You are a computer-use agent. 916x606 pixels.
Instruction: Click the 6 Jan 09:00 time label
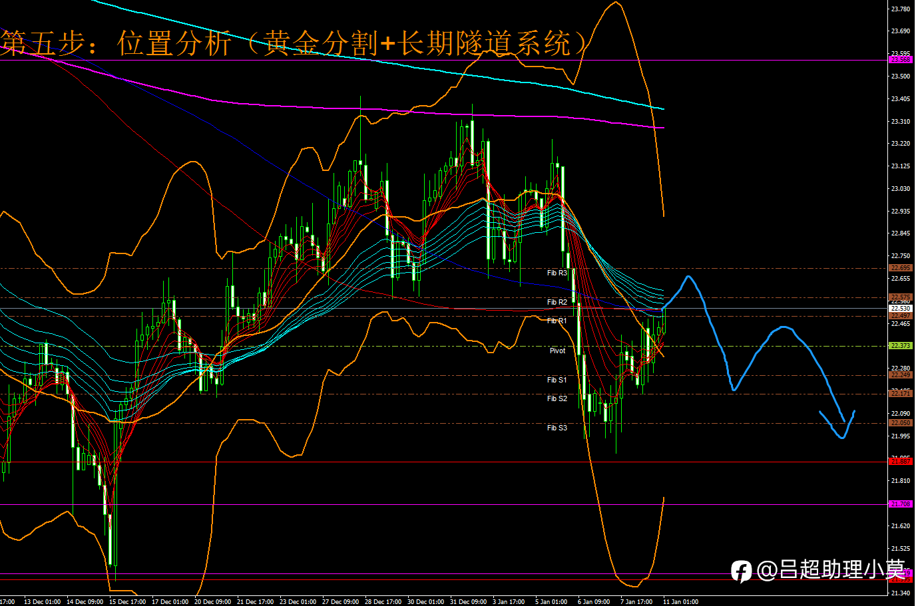pyautogui.click(x=594, y=602)
